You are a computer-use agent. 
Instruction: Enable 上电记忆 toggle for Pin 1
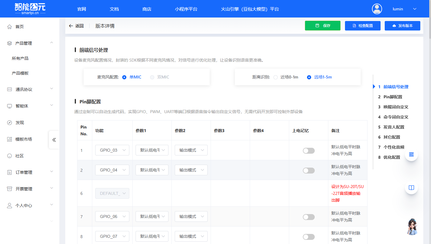(x=308, y=150)
